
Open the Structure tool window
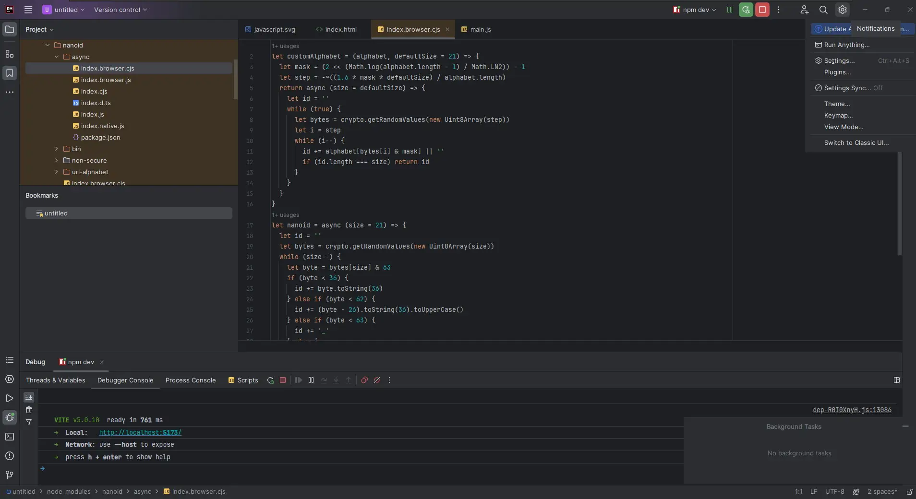[x=9, y=54]
